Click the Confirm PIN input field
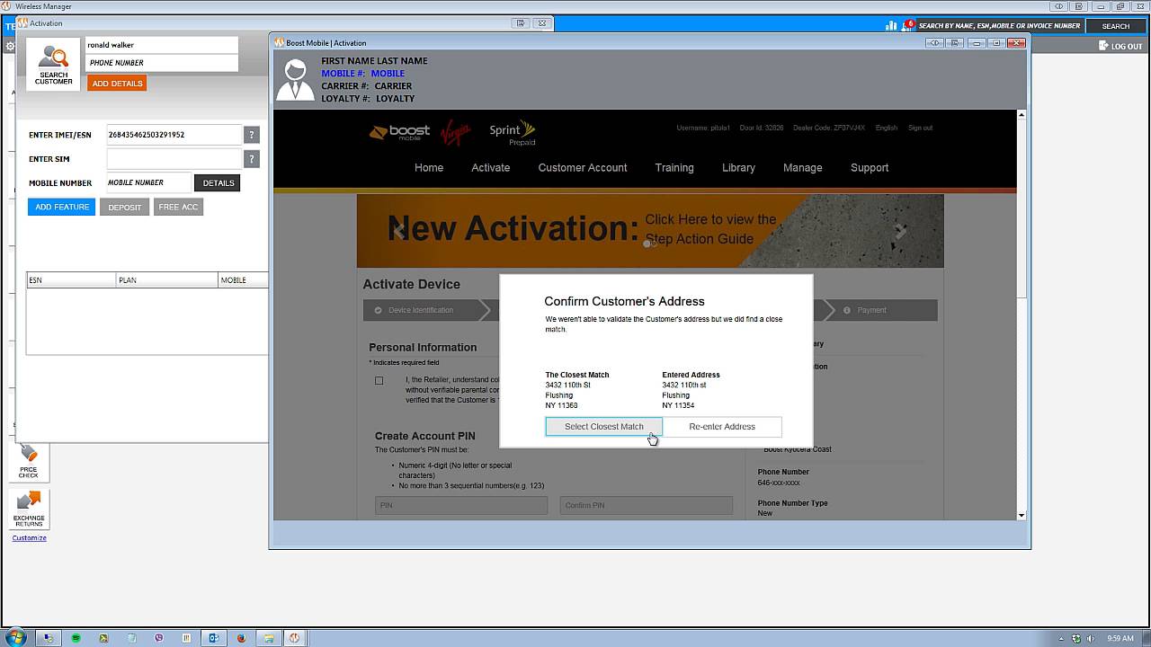The width and height of the screenshot is (1151, 647). [647, 505]
